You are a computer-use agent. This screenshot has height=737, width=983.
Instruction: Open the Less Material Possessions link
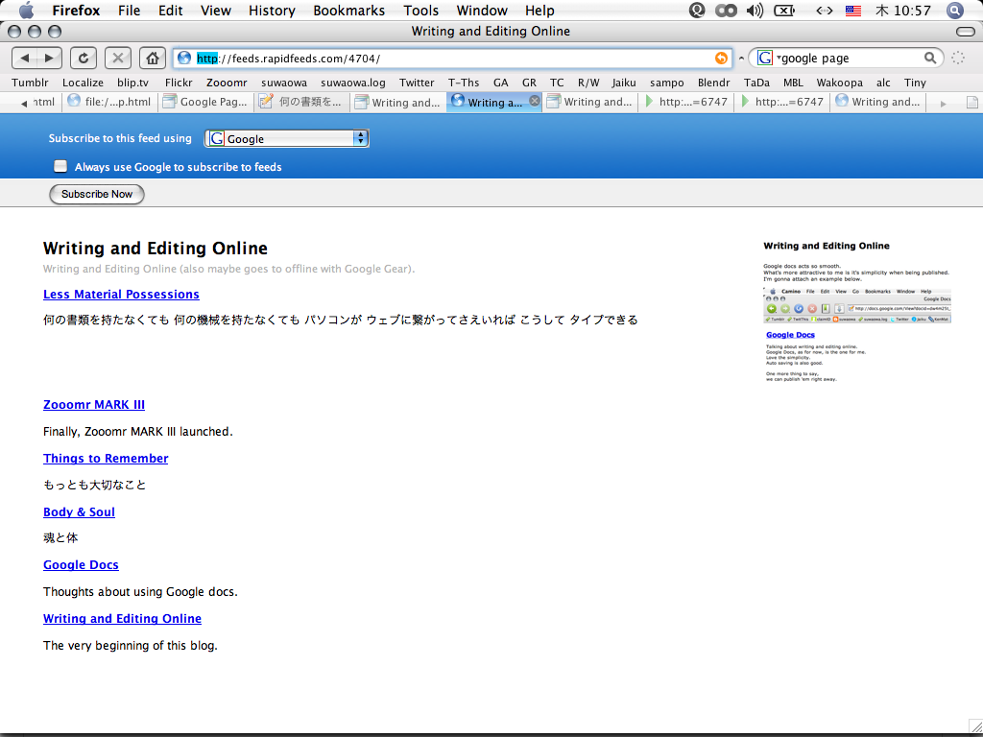[x=121, y=294]
